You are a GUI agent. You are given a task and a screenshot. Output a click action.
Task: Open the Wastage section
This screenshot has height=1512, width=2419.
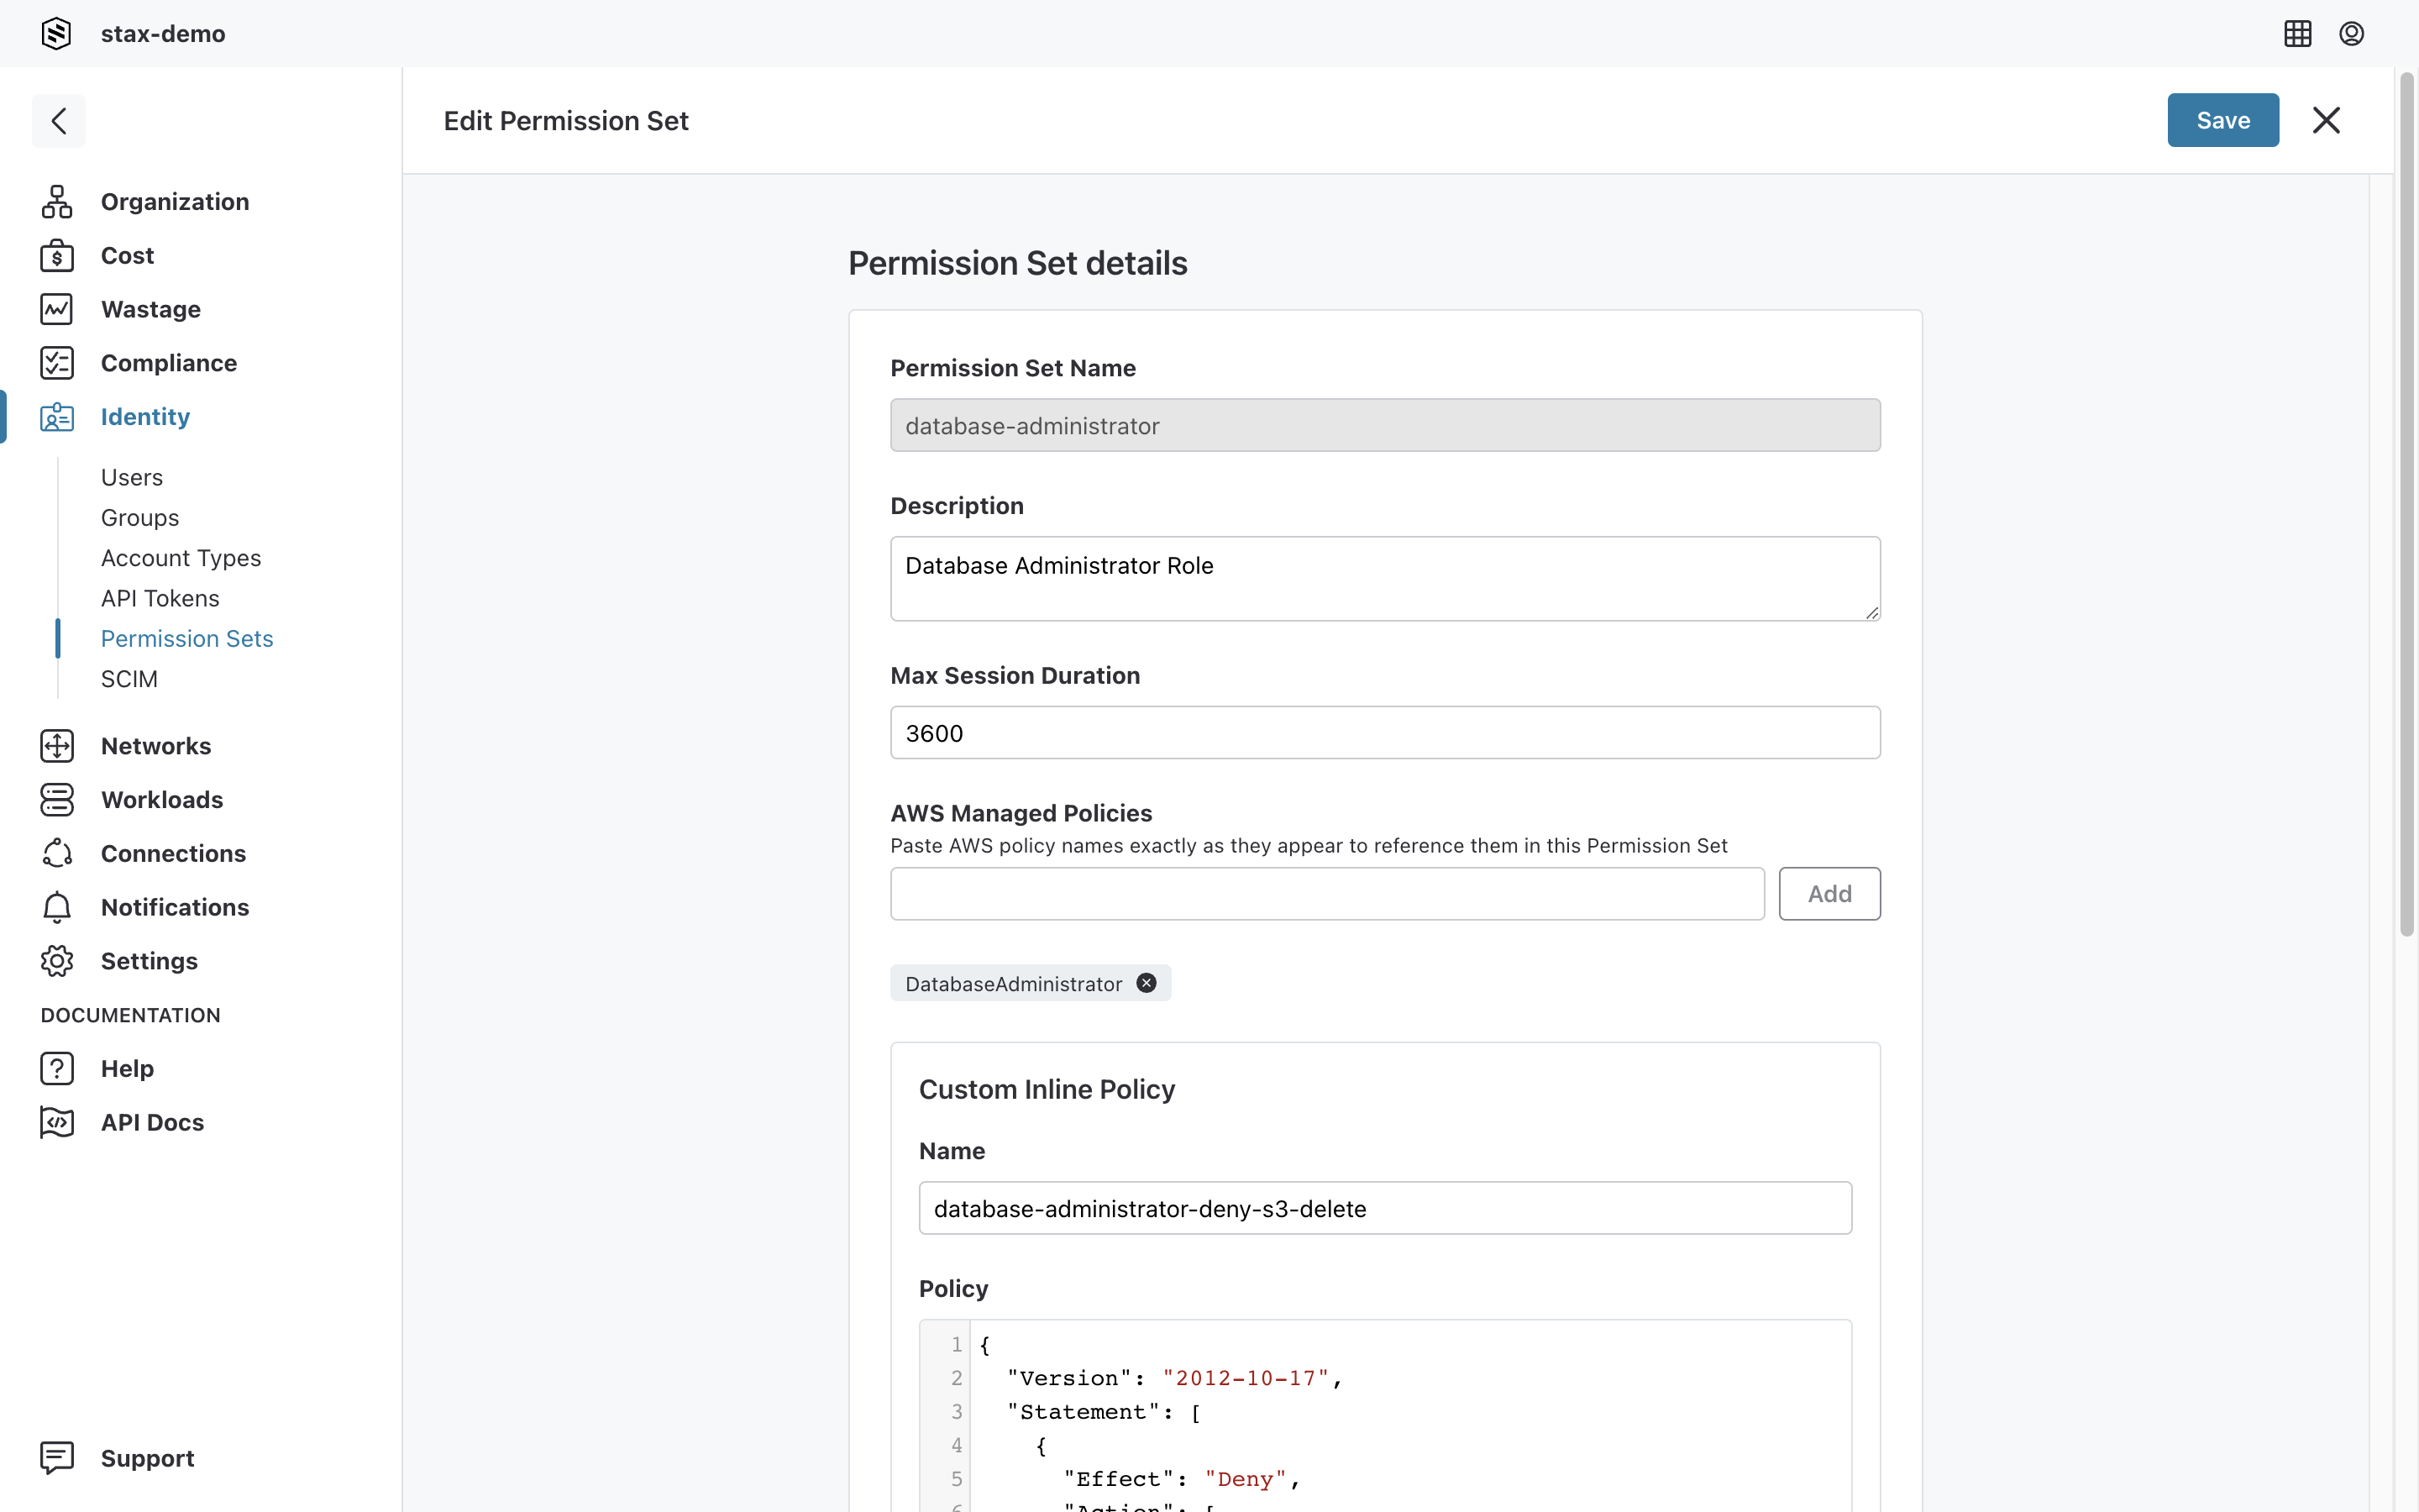(151, 309)
